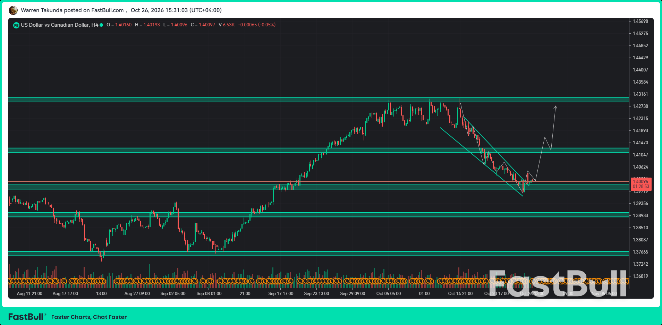Click the 1.37665 price axis label
Viewport: 662px width, 325px height.
pos(640,252)
